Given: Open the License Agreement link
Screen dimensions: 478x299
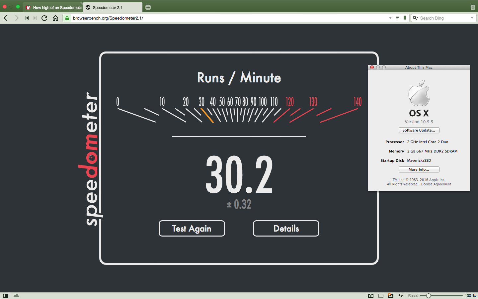Looking at the screenshot, I should tap(436, 184).
